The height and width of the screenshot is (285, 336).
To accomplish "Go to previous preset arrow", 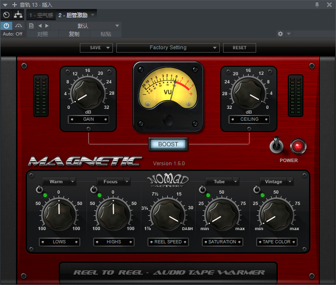I will 40,26.
